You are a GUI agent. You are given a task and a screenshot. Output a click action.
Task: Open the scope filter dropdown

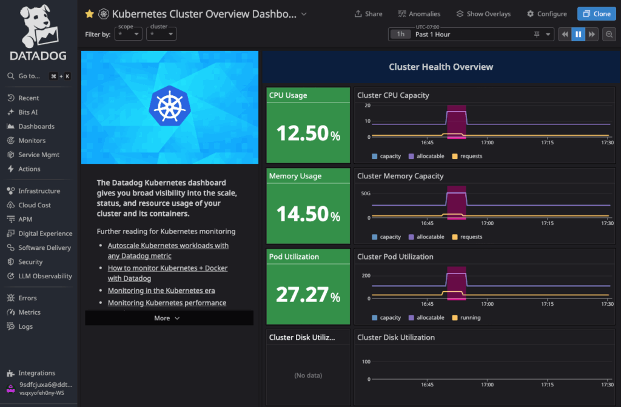(129, 35)
